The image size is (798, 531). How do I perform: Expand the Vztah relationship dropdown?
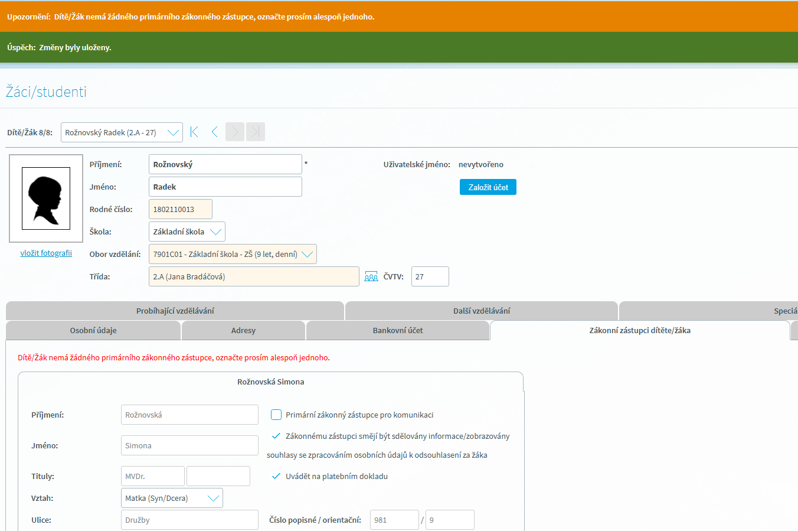(x=172, y=498)
